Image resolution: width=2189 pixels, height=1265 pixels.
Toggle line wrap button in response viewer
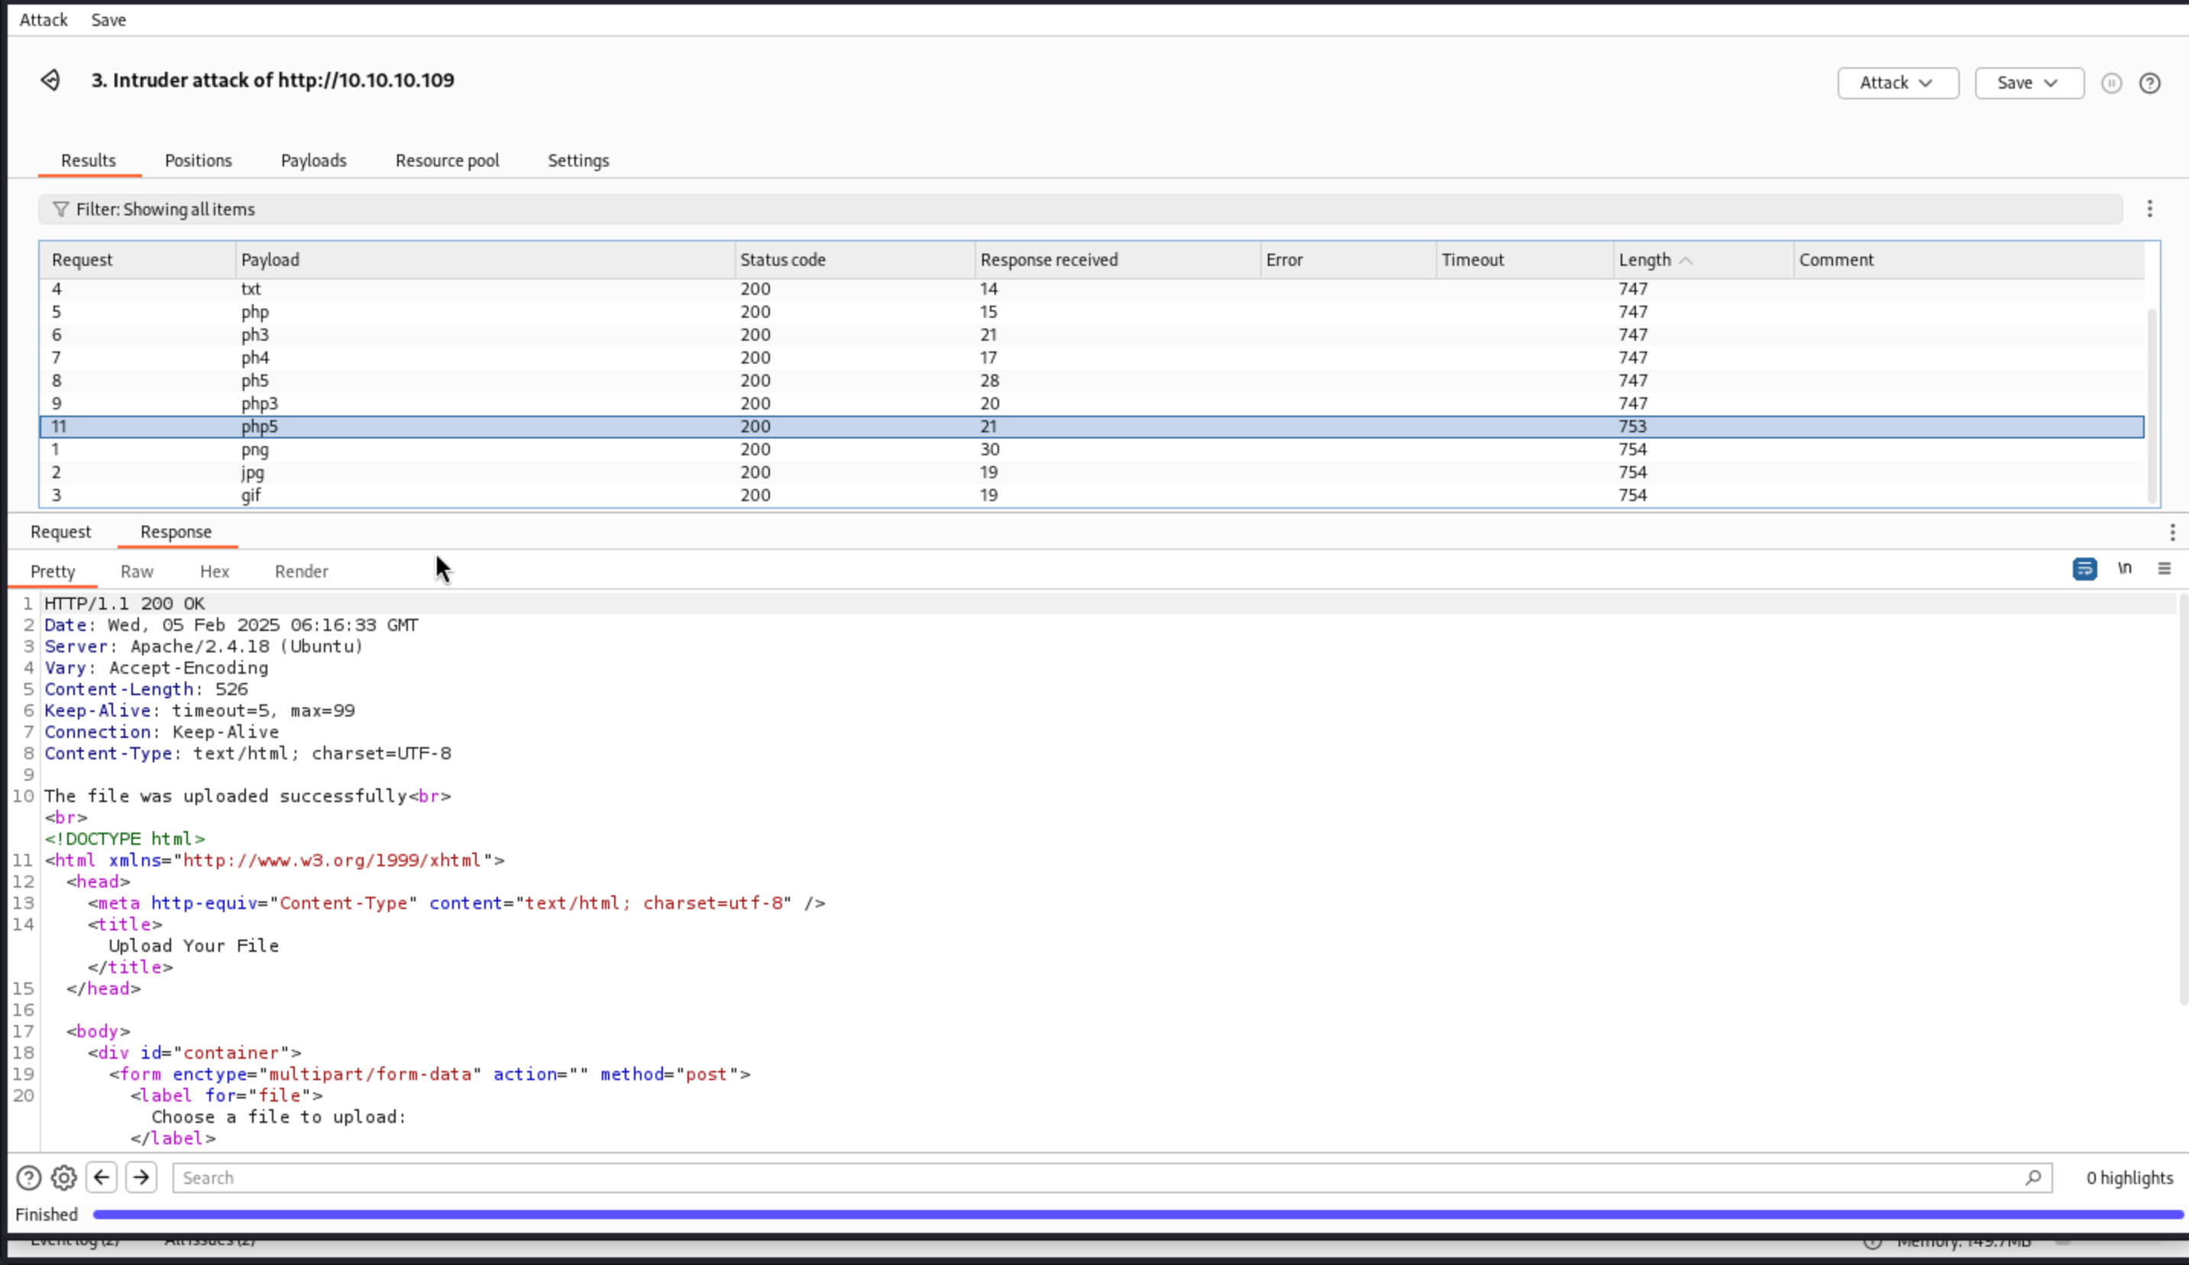(2084, 569)
